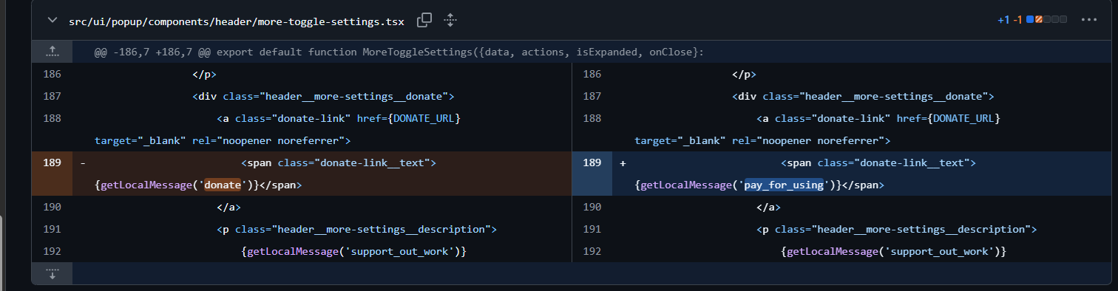Click line number 190 on the right side
This screenshot has height=291, width=1118.
(x=592, y=208)
